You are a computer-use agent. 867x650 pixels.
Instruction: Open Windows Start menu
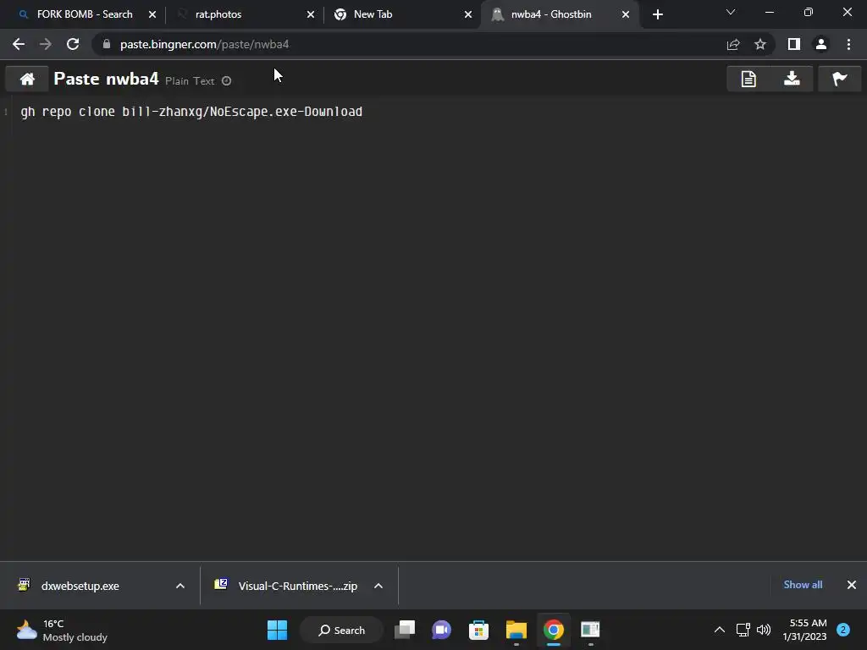pyautogui.click(x=277, y=630)
